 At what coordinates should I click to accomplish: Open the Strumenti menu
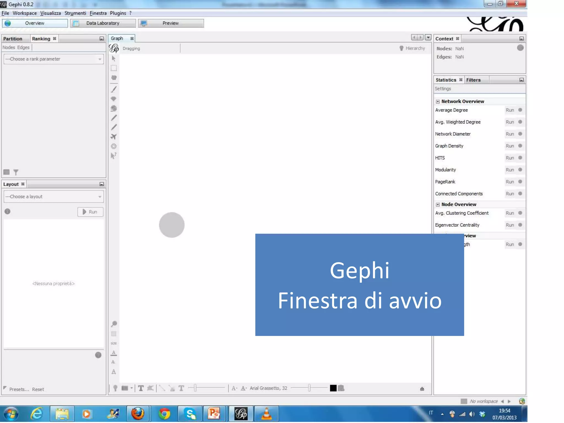(x=75, y=13)
